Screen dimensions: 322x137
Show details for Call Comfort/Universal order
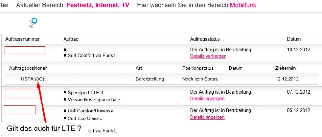point(207,117)
